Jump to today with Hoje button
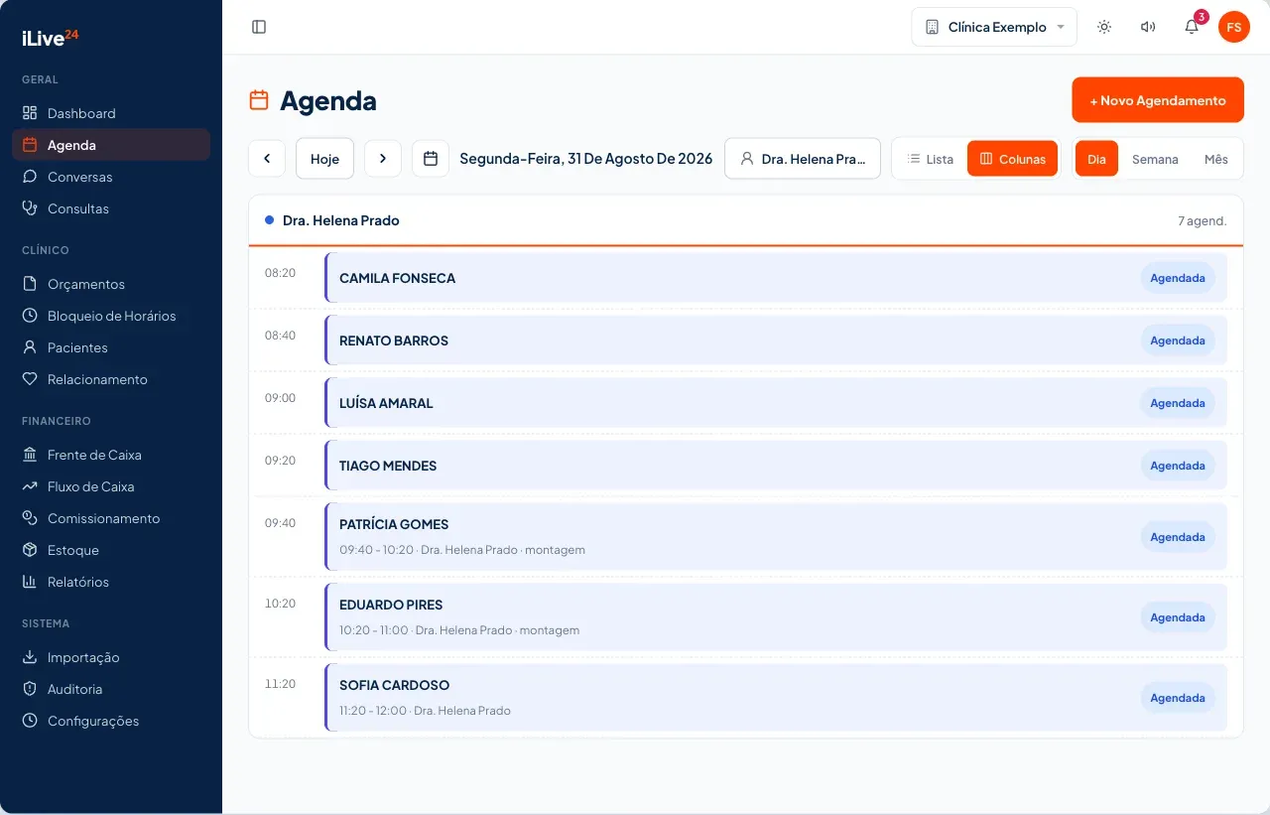Viewport: 1270px width, 815px height. (x=324, y=159)
